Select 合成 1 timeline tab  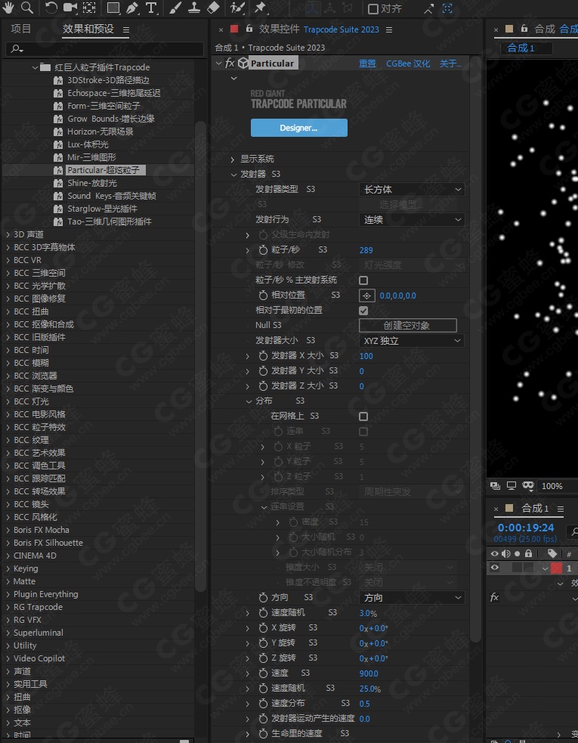click(535, 509)
